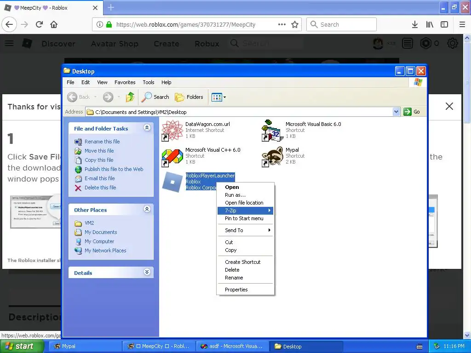Screen dimensions: 471x353
Task: Open the address bar dropdown arrow
Action: point(396,112)
